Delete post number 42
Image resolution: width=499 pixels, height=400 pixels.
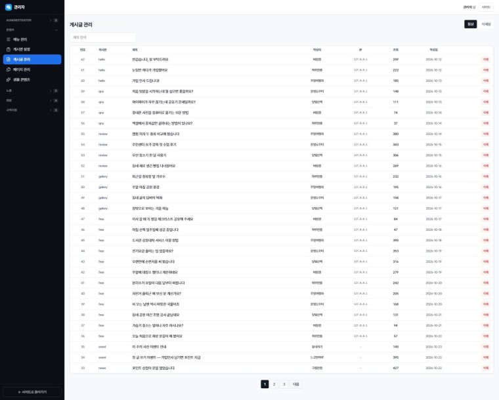486,272
